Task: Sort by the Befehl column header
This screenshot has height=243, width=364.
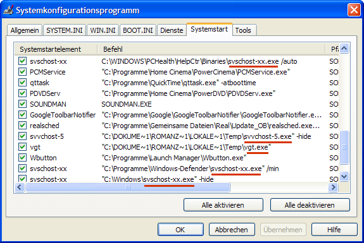Action: (x=211, y=49)
